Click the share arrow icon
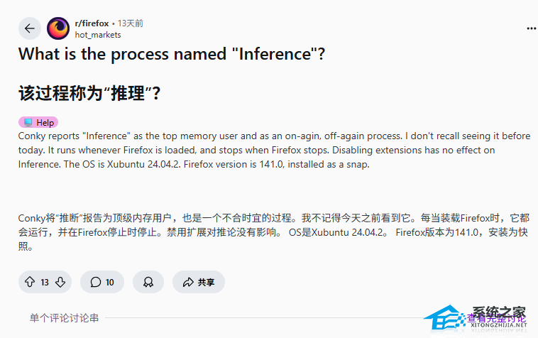The image size is (538, 338). (x=188, y=282)
